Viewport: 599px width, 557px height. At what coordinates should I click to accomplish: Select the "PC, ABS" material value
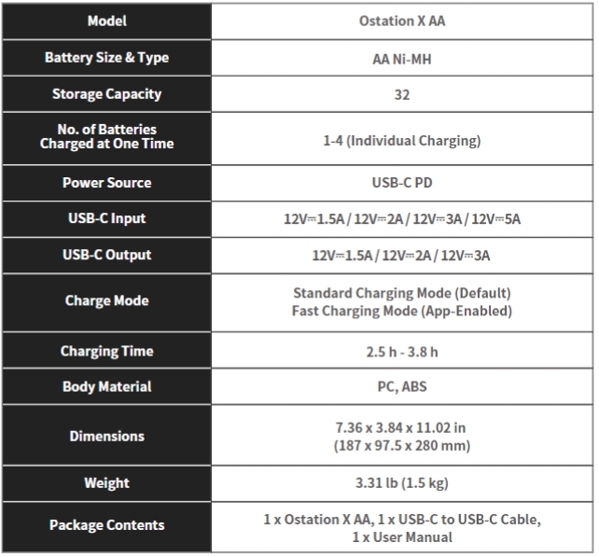(402, 387)
